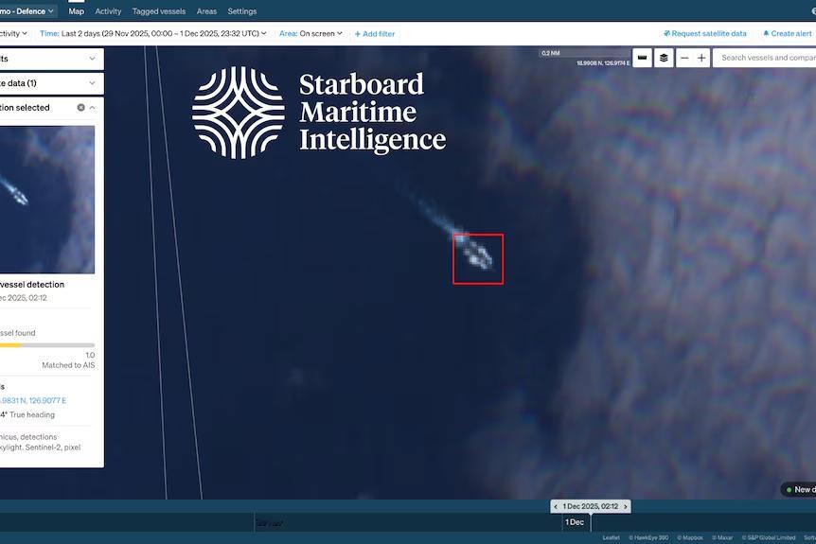Open the map layers stack icon
This screenshot has height=544, width=816.
click(x=664, y=58)
